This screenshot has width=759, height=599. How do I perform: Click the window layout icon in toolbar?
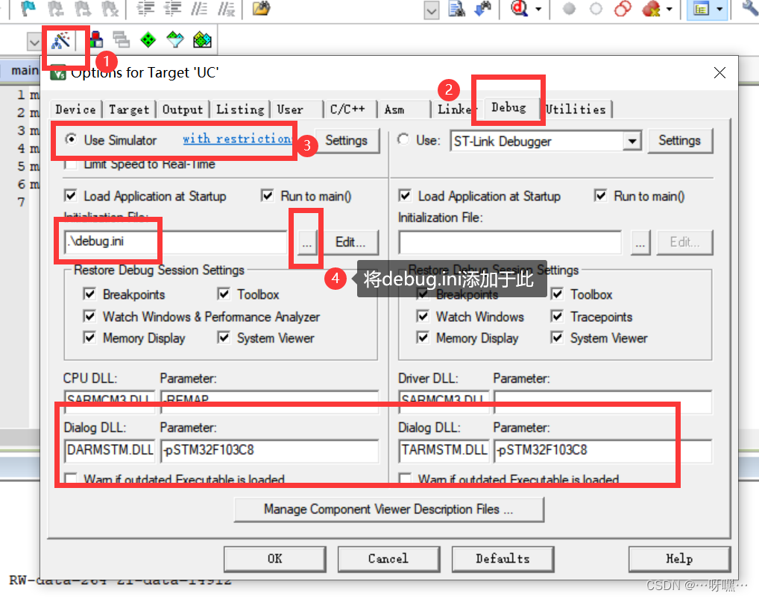pyautogui.click(x=702, y=9)
